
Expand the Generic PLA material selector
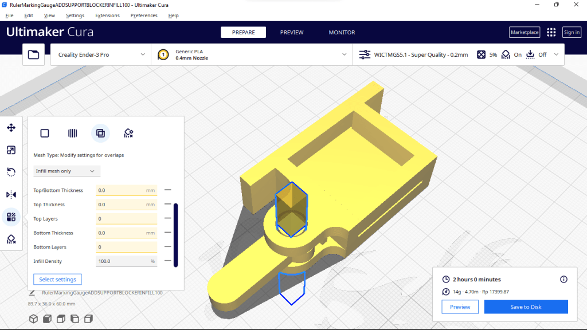click(x=252, y=54)
